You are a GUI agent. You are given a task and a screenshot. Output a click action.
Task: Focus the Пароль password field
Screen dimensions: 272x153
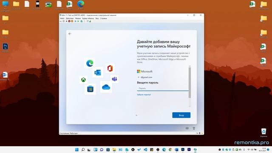coord(163,88)
